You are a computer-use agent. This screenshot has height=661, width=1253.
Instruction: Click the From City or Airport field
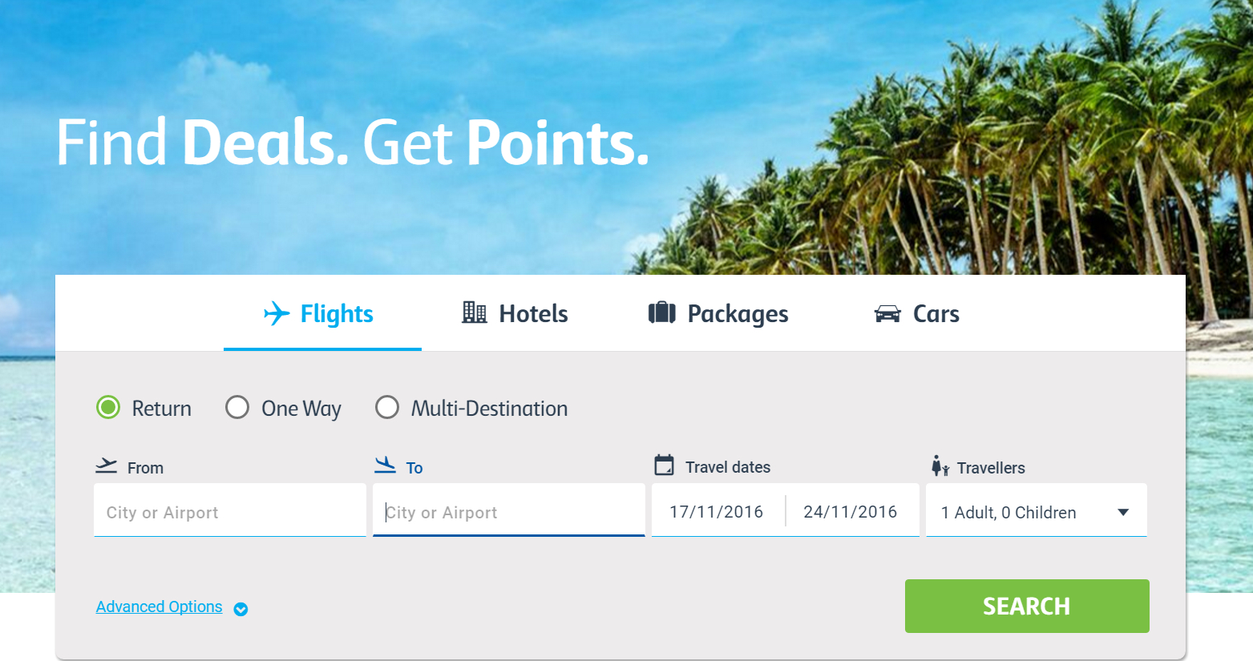coord(229,510)
